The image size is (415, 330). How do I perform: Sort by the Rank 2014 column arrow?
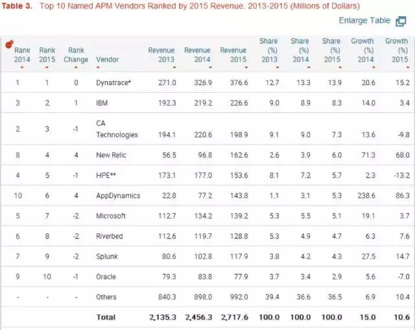(x=22, y=67)
